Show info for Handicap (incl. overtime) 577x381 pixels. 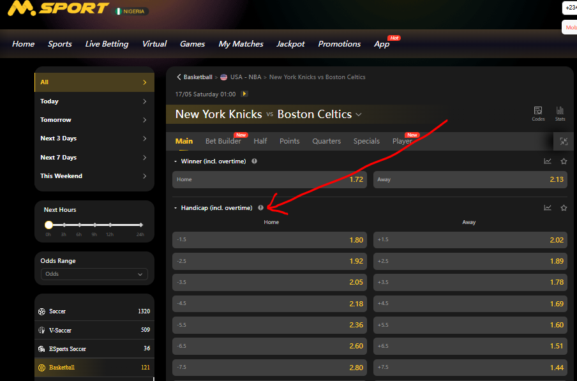260,208
